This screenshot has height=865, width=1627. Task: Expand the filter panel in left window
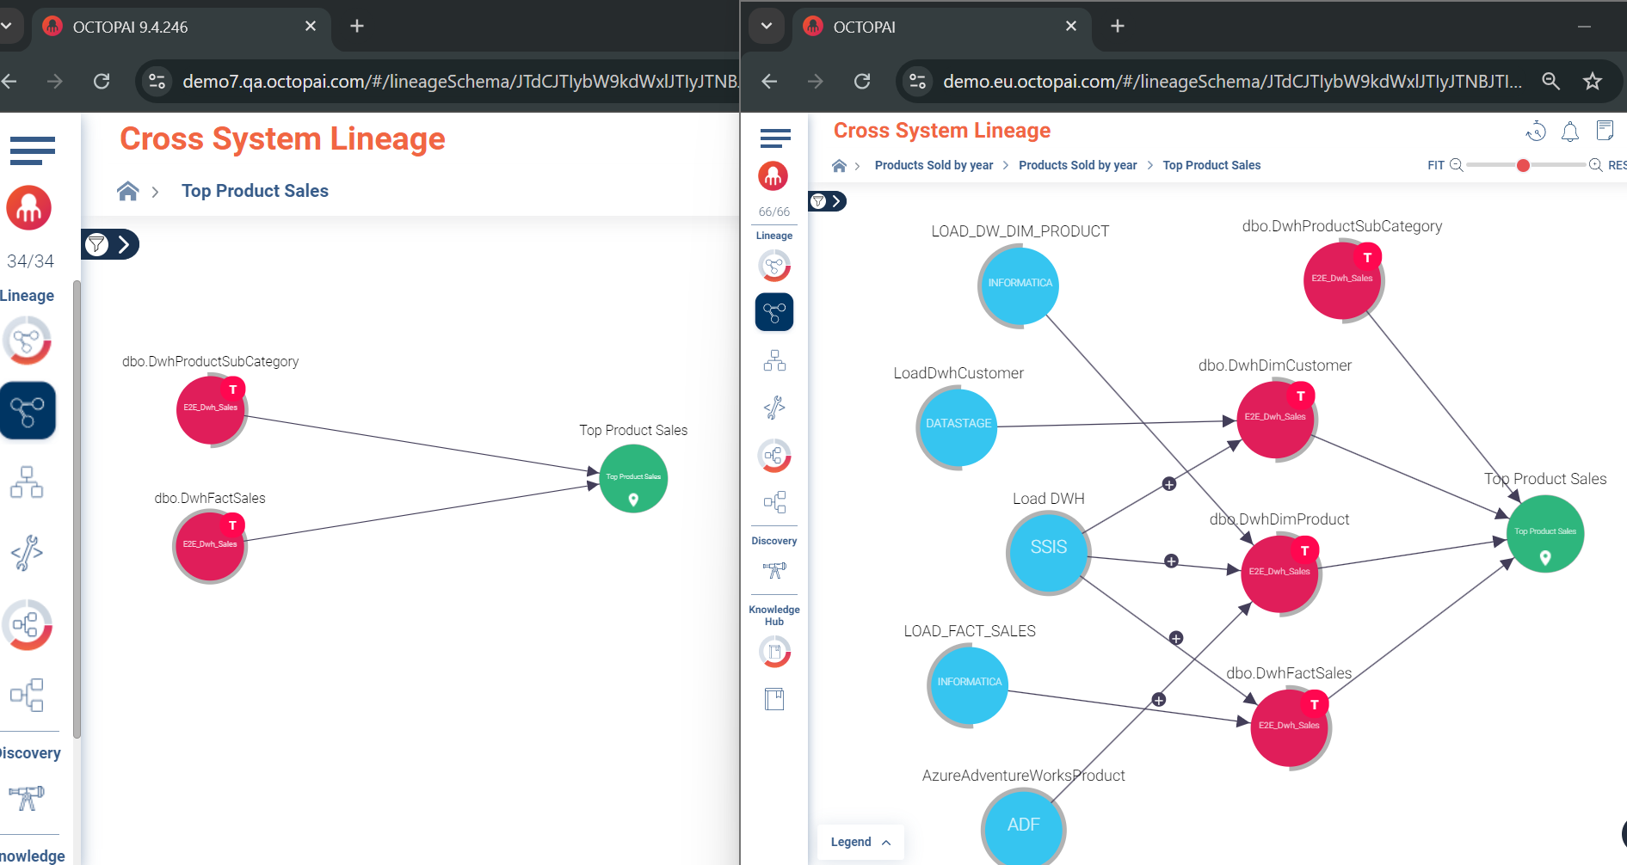point(110,245)
